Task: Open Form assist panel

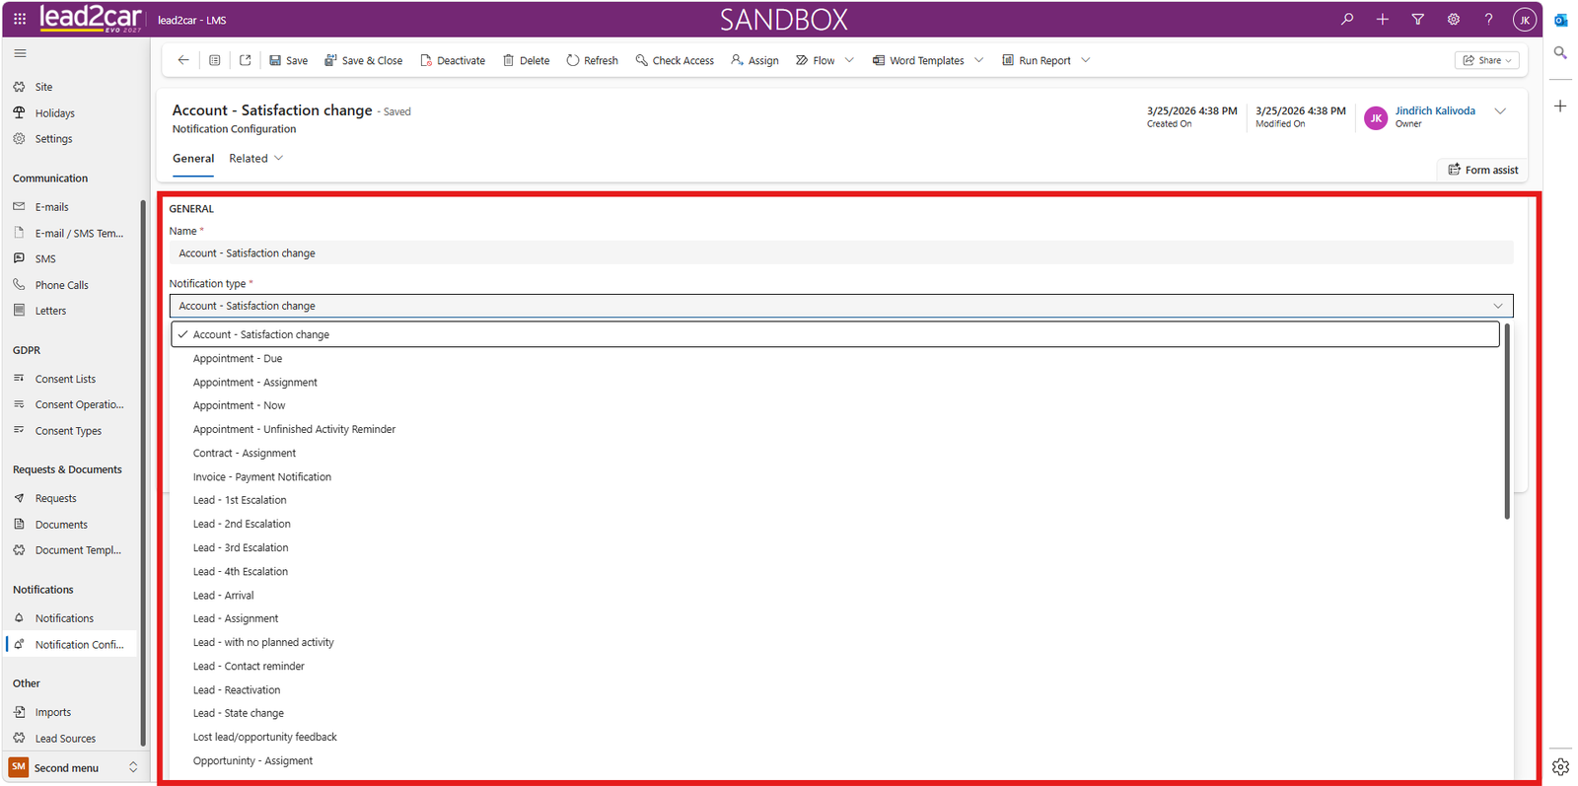Action: [1483, 170]
